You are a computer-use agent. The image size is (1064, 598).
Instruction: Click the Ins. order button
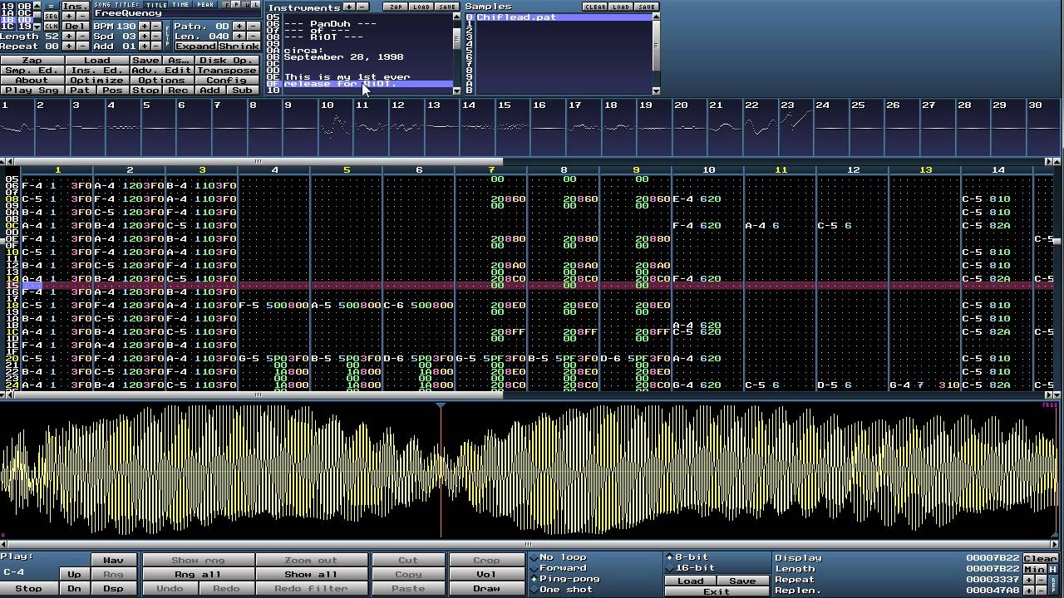click(76, 6)
